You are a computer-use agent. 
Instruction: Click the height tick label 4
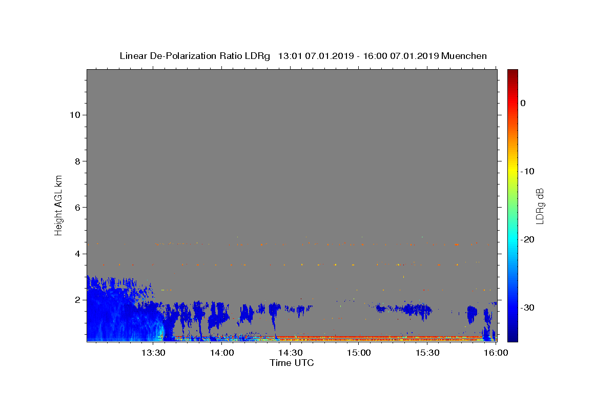77,253
